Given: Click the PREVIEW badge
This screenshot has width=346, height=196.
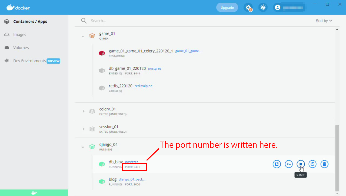Looking at the screenshot, I should [x=54, y=61].
